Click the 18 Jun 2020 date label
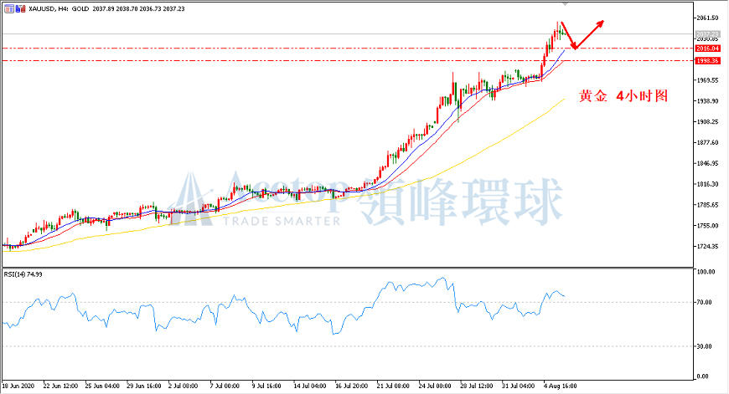 tap(18, 386)
